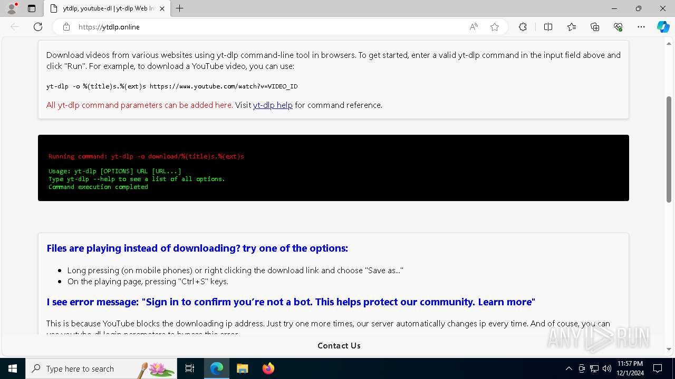Open network settings tray icon

594,368
